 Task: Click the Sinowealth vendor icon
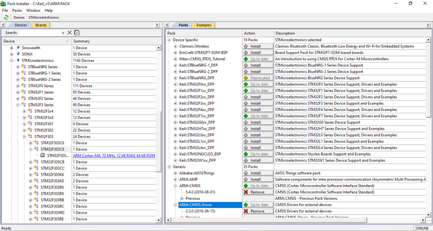tap(18, 48)
